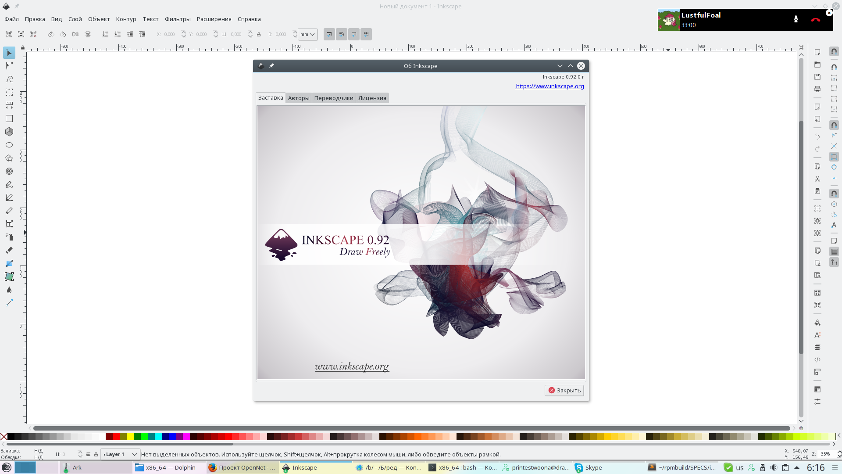Select the Text tool
The image size is (842, 474).
click(9, 224)
